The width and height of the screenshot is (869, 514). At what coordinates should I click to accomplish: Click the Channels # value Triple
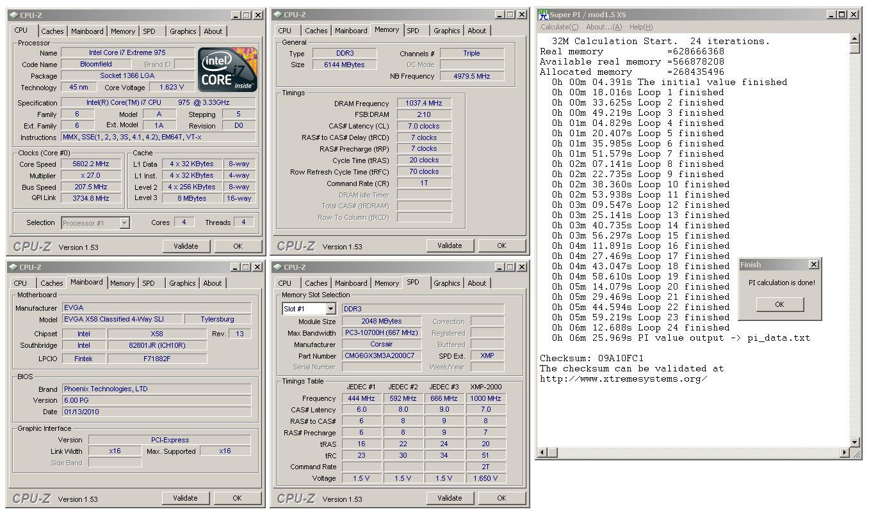pyautogui.click(x=472, y=53)
